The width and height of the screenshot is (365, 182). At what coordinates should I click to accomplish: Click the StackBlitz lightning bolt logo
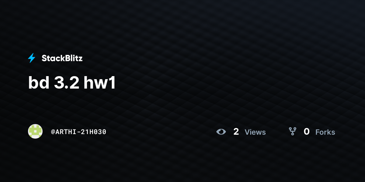click(x=32, y=58)
